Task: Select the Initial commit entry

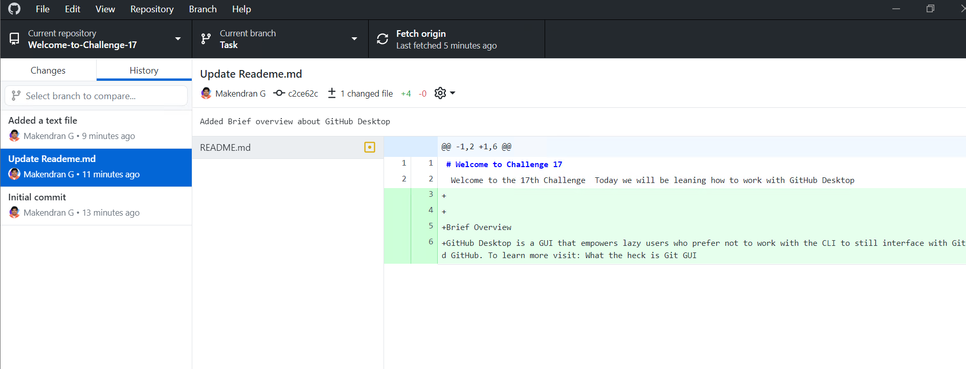Action: 96,206
